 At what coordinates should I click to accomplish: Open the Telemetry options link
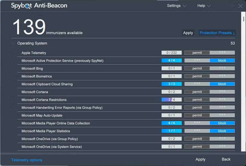click(x=27, y=160)
